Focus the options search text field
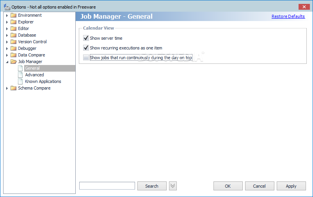This screenshot has height=197, width=313. coord(107,186)
